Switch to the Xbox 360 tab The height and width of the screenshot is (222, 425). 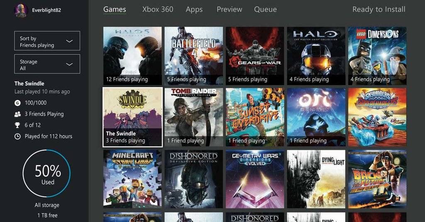click(x=158, y=10)
